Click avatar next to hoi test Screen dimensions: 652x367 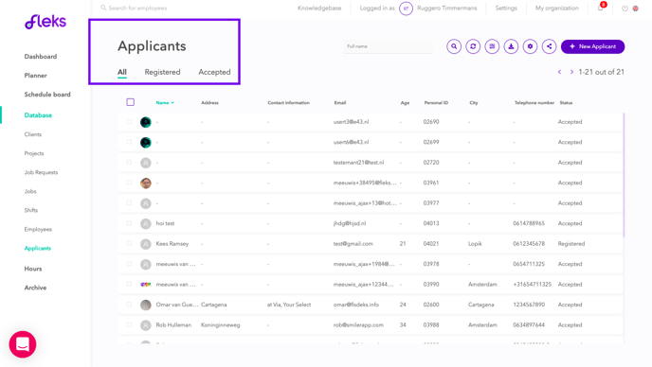[146, 224]
